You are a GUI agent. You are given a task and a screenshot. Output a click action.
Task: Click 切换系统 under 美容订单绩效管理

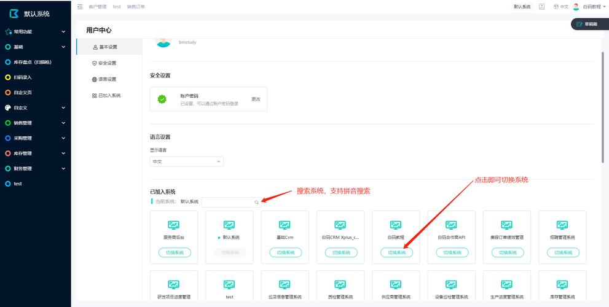pyautogui.click(x=508, y=252)
